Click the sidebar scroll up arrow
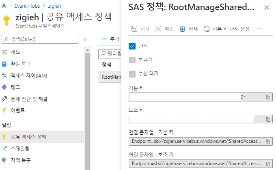 tap(87, 50)
